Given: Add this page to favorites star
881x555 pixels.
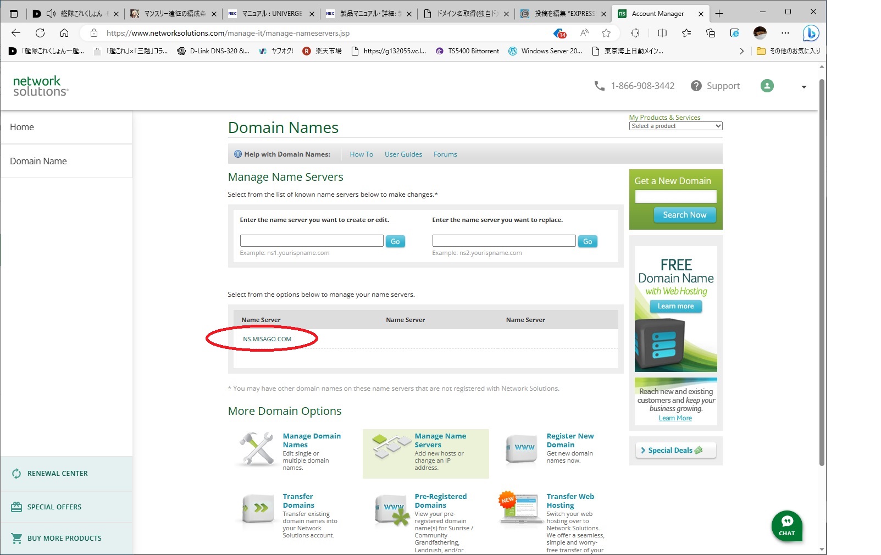Looking at the screenshot, I should 606,33.
